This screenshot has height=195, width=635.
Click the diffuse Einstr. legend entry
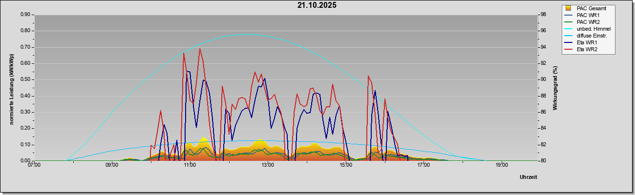point(586,36)
